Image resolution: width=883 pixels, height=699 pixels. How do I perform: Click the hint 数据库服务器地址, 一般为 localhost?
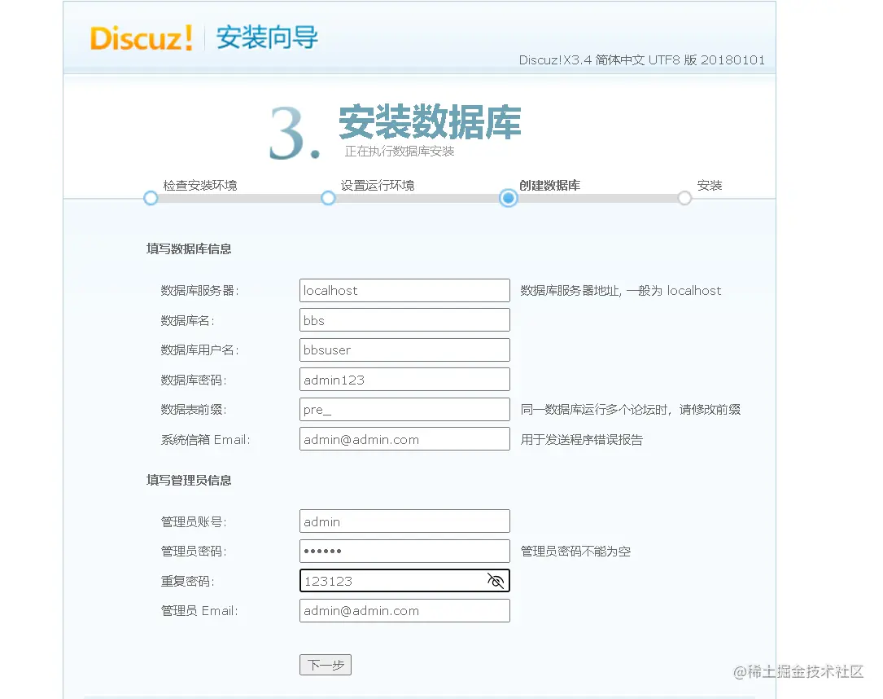tap(621, 290)
